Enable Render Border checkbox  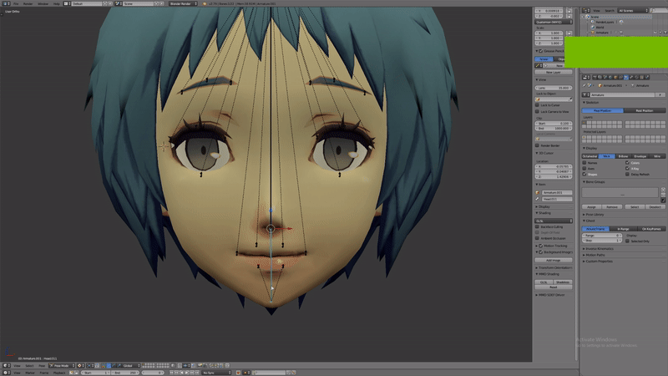[x=537, y=145]
